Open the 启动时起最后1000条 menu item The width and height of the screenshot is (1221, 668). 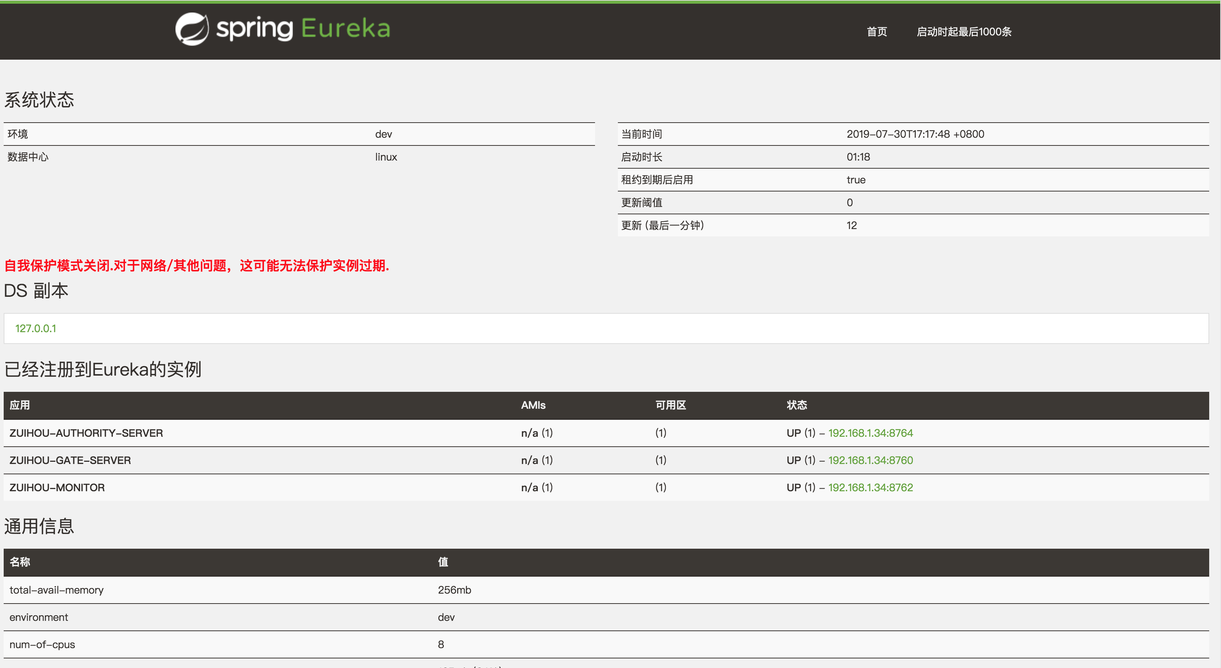(x=964, y=32)
